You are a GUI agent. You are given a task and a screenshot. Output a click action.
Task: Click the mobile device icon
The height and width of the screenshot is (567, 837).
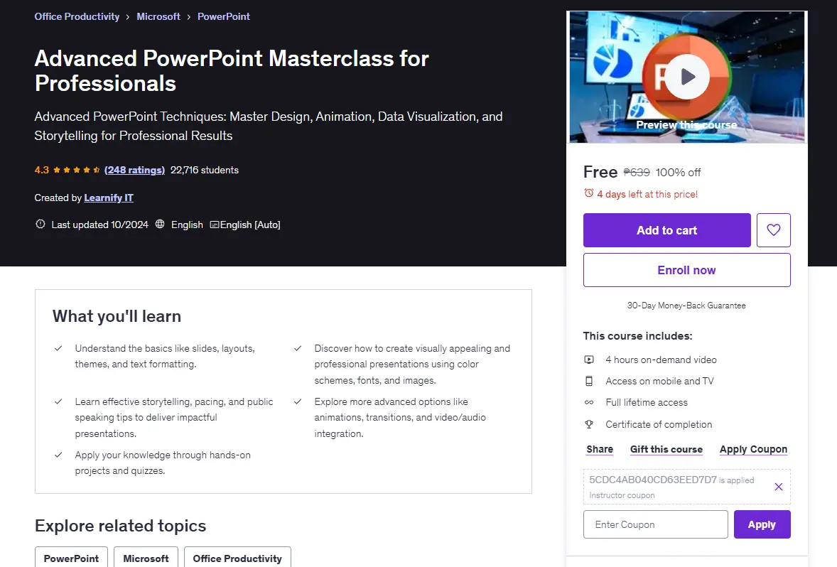coord(589,382)
